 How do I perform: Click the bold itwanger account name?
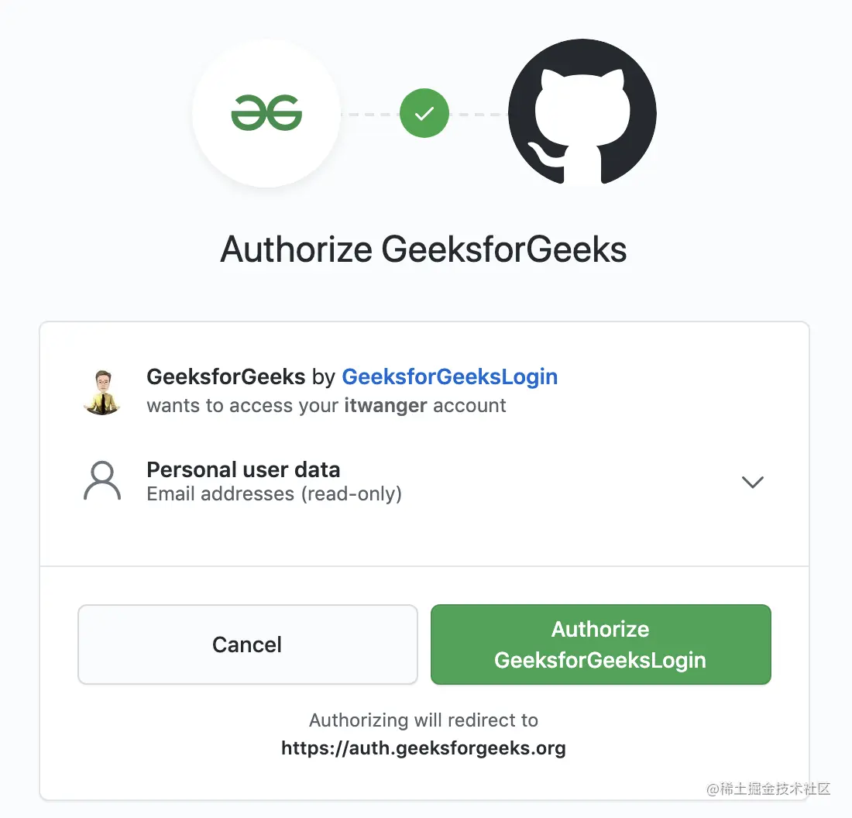pyautogui.click(x=385, y=405)
